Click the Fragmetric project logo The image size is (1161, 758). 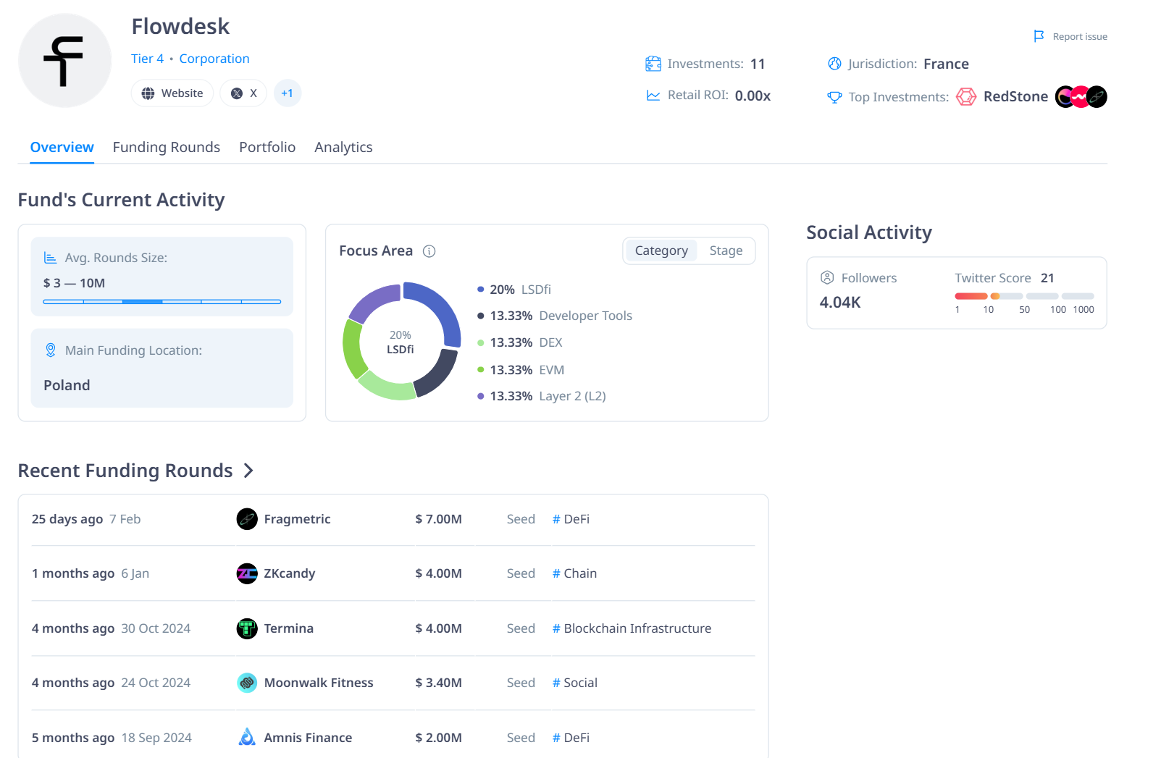[x=247, y=519]
